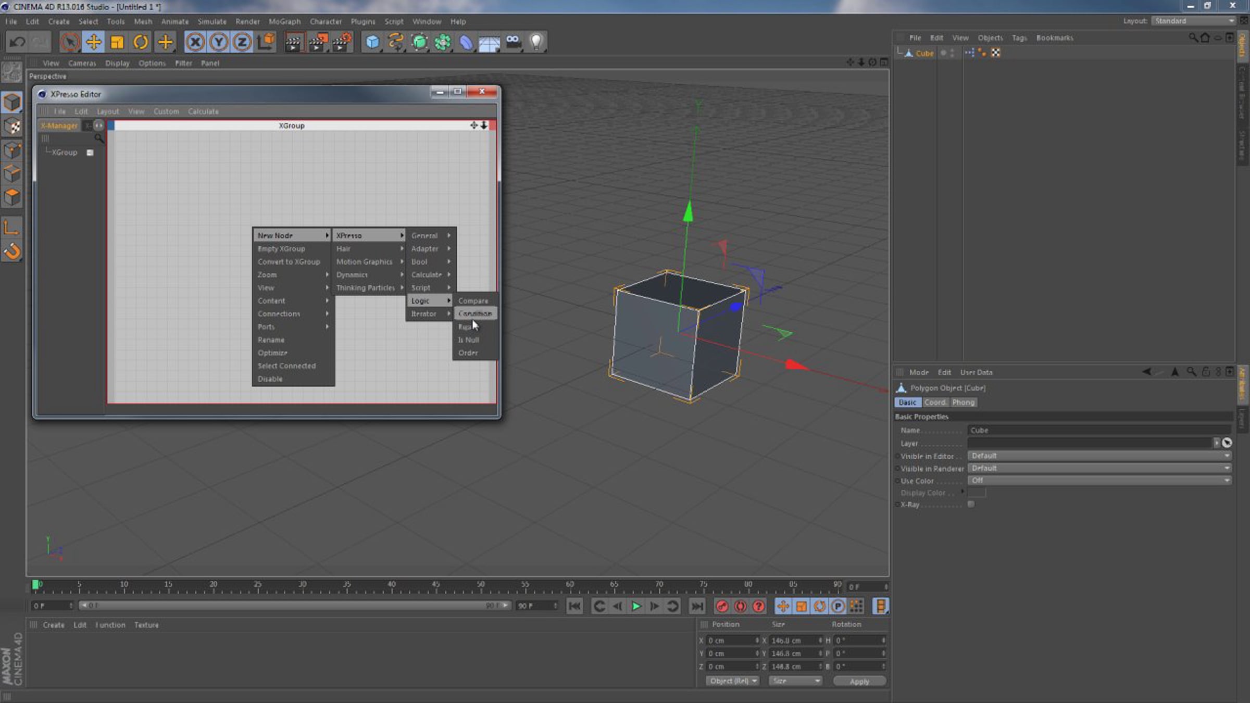Open Visible in Renderer dropdown

coord(1099,468)
